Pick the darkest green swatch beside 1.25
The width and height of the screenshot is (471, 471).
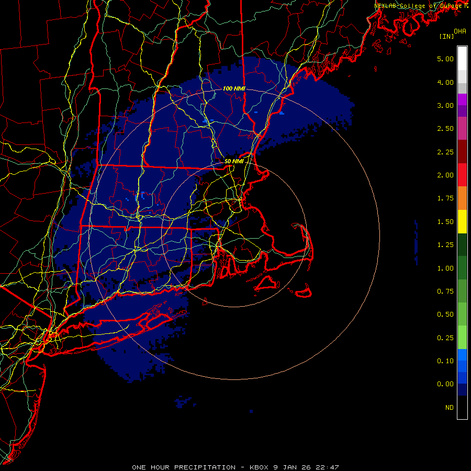462,244
